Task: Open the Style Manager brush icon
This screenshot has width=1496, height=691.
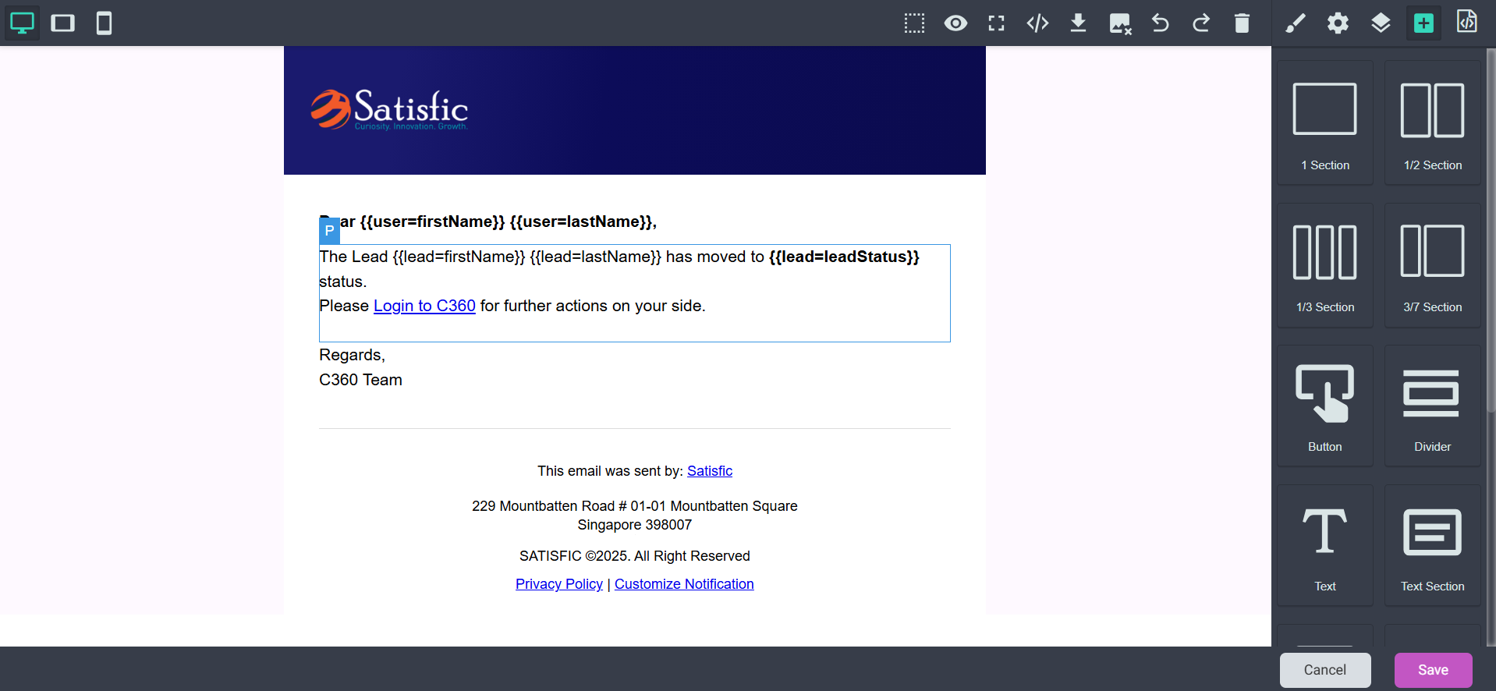Action: tap(1296, 23)
